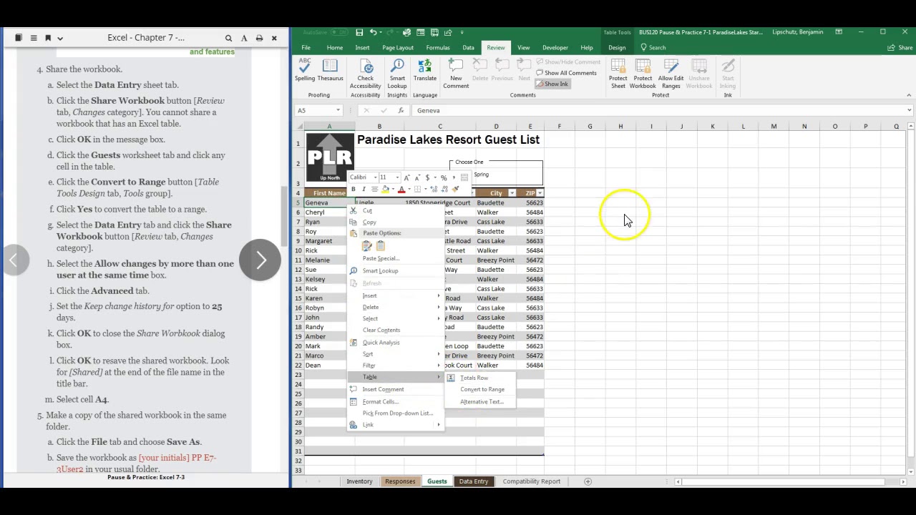The image size is (916, 515).
Task: Toggle Show Ink button
Action: click(552, 84)
